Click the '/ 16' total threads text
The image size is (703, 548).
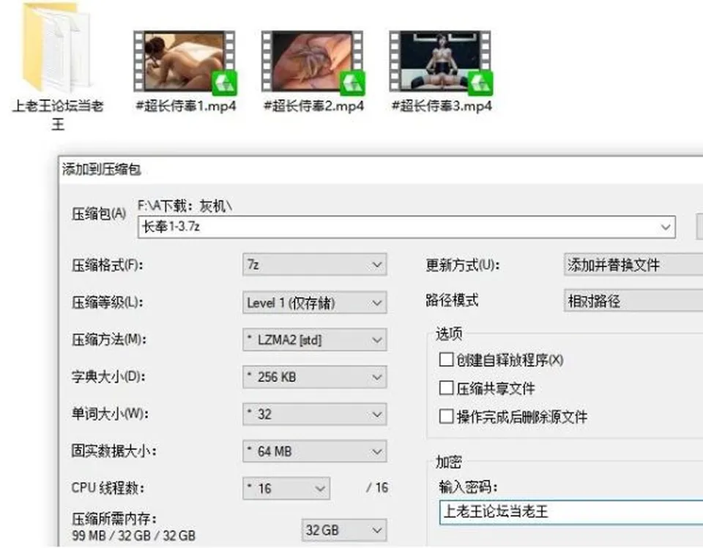tap(377, 487)
